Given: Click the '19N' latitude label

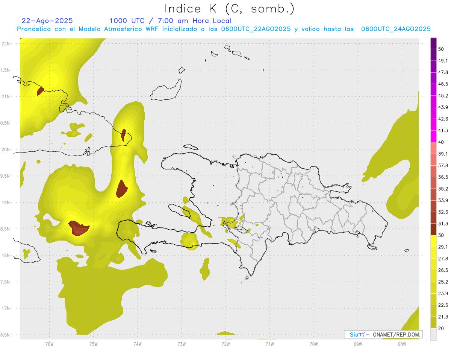Looking at the screenshot, I should point(6,202).
